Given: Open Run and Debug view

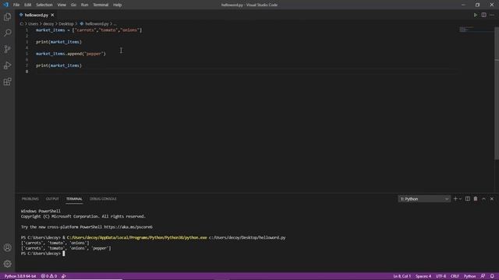Looking at the screenshot, I should point(7,65).
